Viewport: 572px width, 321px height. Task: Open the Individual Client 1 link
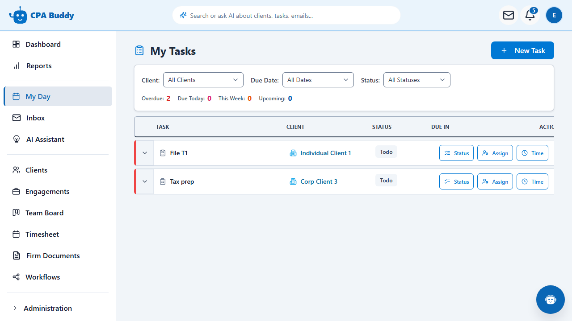(x=326, y=153)
